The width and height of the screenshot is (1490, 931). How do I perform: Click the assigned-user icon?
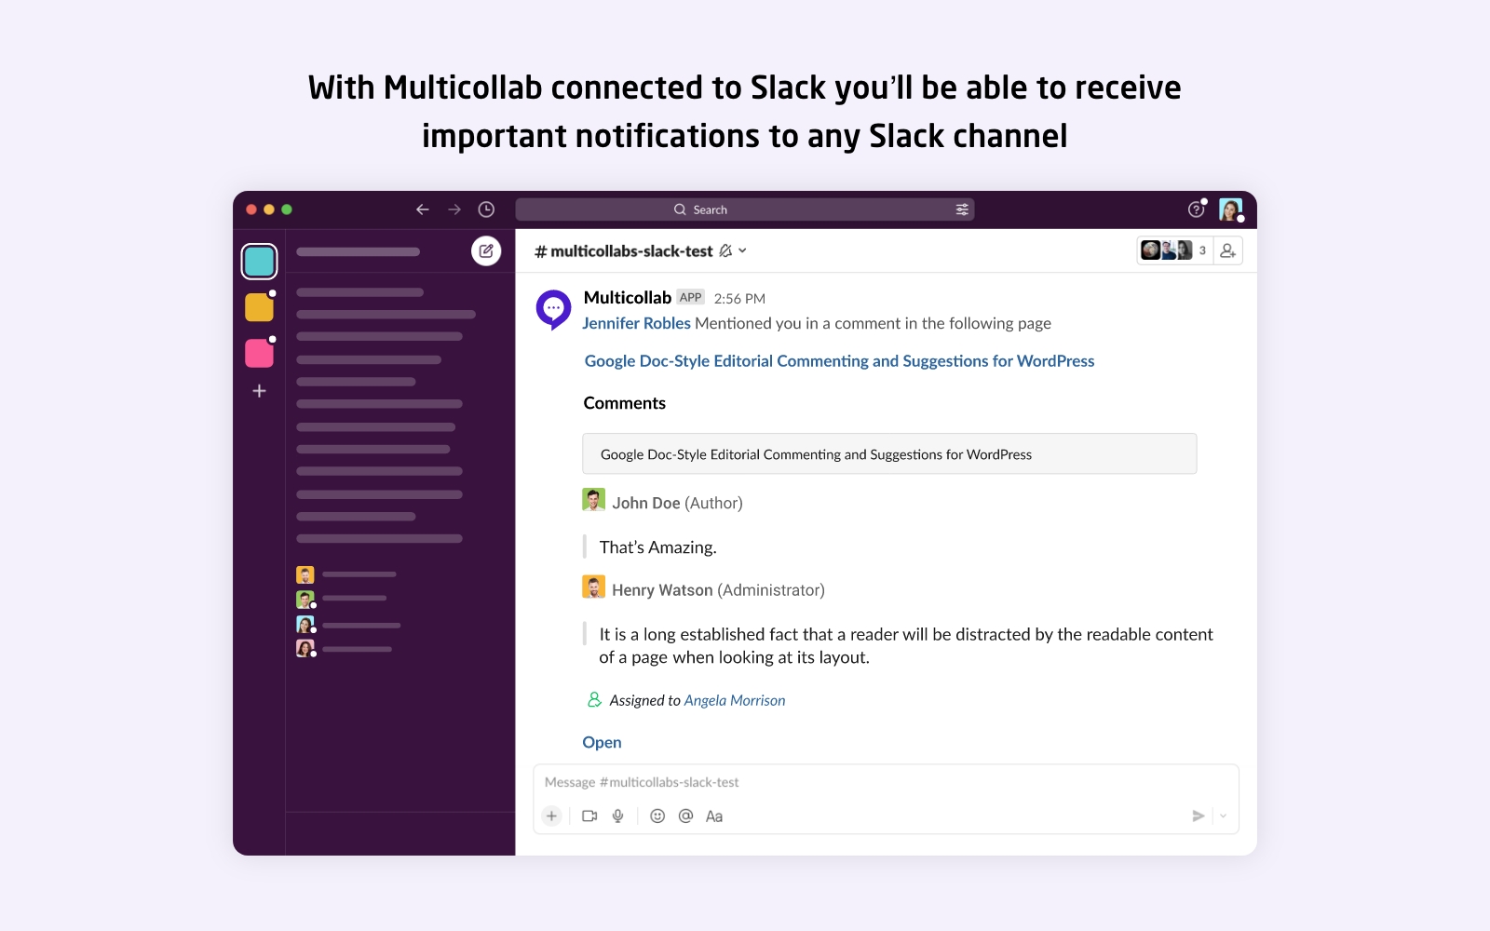pos(594,699)
